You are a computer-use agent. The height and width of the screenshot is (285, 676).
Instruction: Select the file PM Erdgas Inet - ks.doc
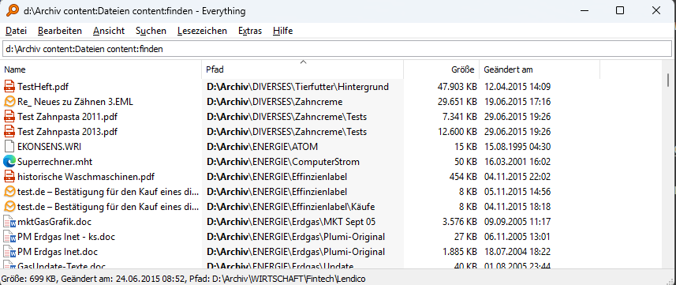tap(66, 237)
